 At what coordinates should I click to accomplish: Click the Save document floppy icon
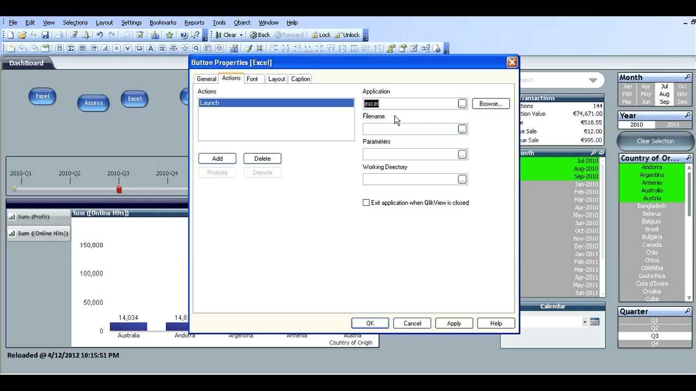point(45,35)
